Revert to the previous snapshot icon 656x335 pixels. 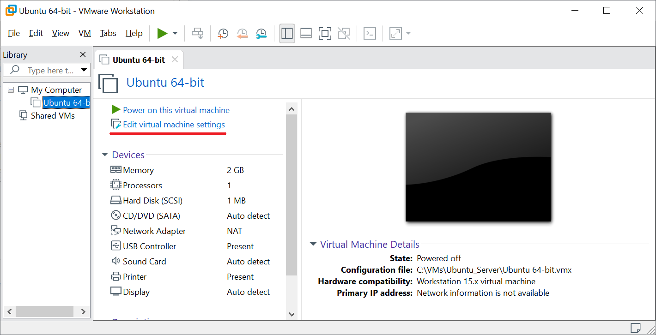coord(242,33)
